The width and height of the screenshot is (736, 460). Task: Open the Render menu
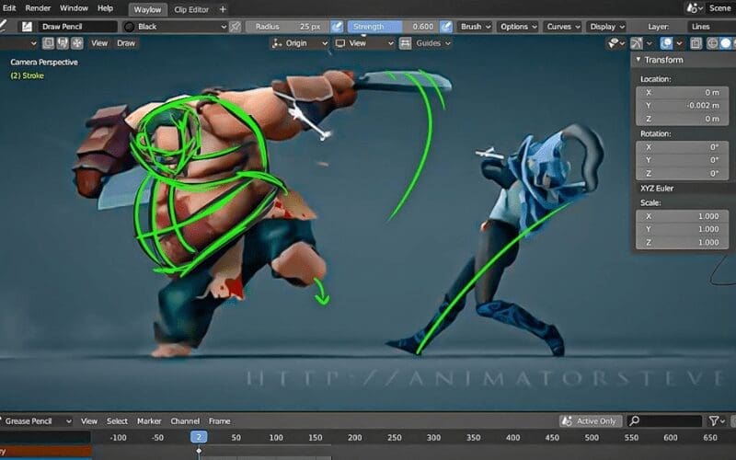pos(38,8)
